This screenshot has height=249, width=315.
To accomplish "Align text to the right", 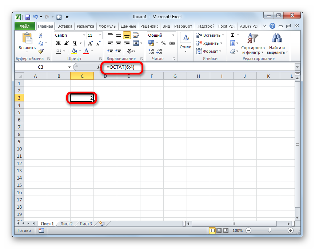I will tap(127, 43).
